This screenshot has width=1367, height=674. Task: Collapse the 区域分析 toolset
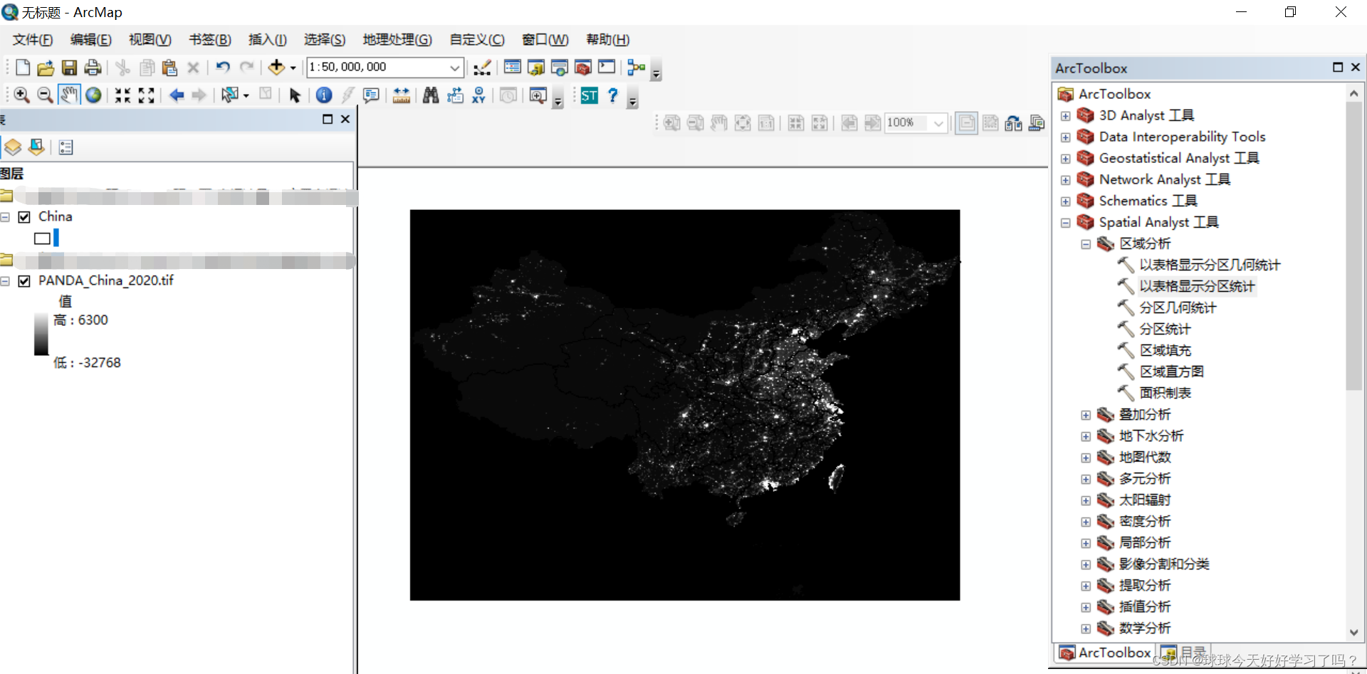[x=1086, y=244]
